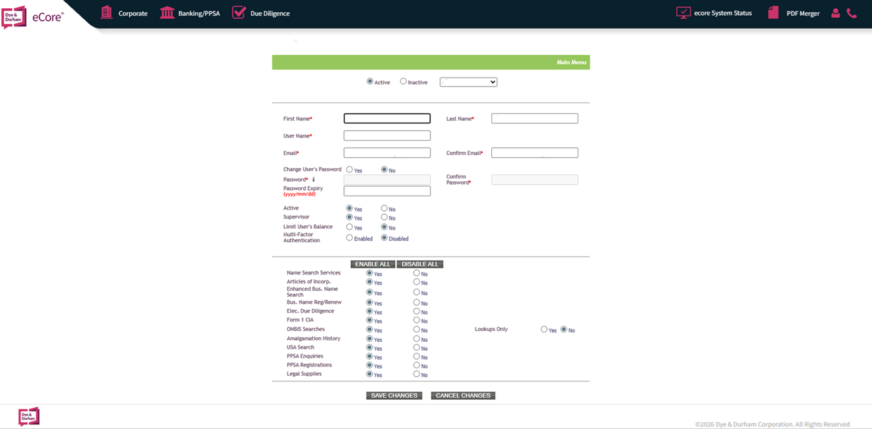872x429 pixels.
Task: Go to Main Menu link
Action: (571, 62)
